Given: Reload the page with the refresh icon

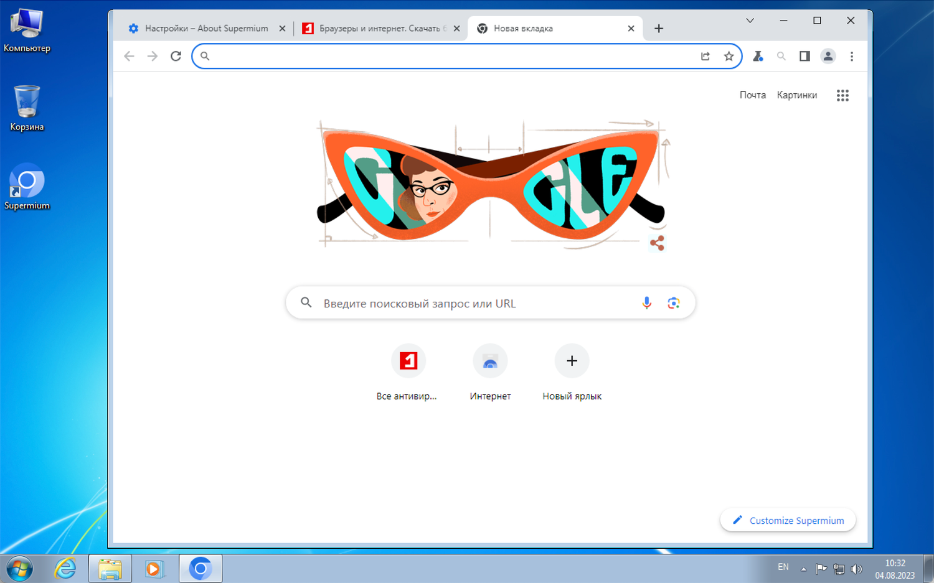Looking at the screenshot, I should 176,56.
